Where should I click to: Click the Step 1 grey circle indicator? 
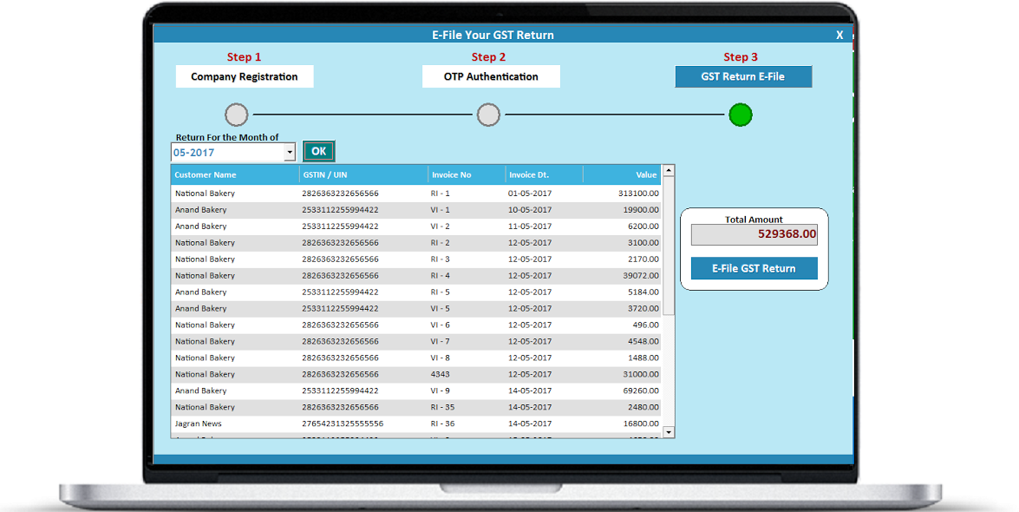(237, 115)
